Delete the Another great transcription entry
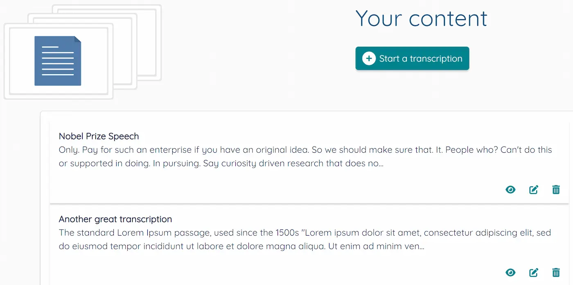Image resolution: width=573 pixels, height=285 pixels. [556, 272]
